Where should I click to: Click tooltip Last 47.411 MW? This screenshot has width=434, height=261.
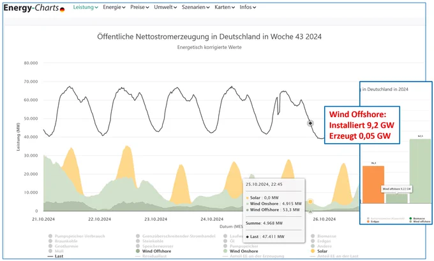click(265, 236)
